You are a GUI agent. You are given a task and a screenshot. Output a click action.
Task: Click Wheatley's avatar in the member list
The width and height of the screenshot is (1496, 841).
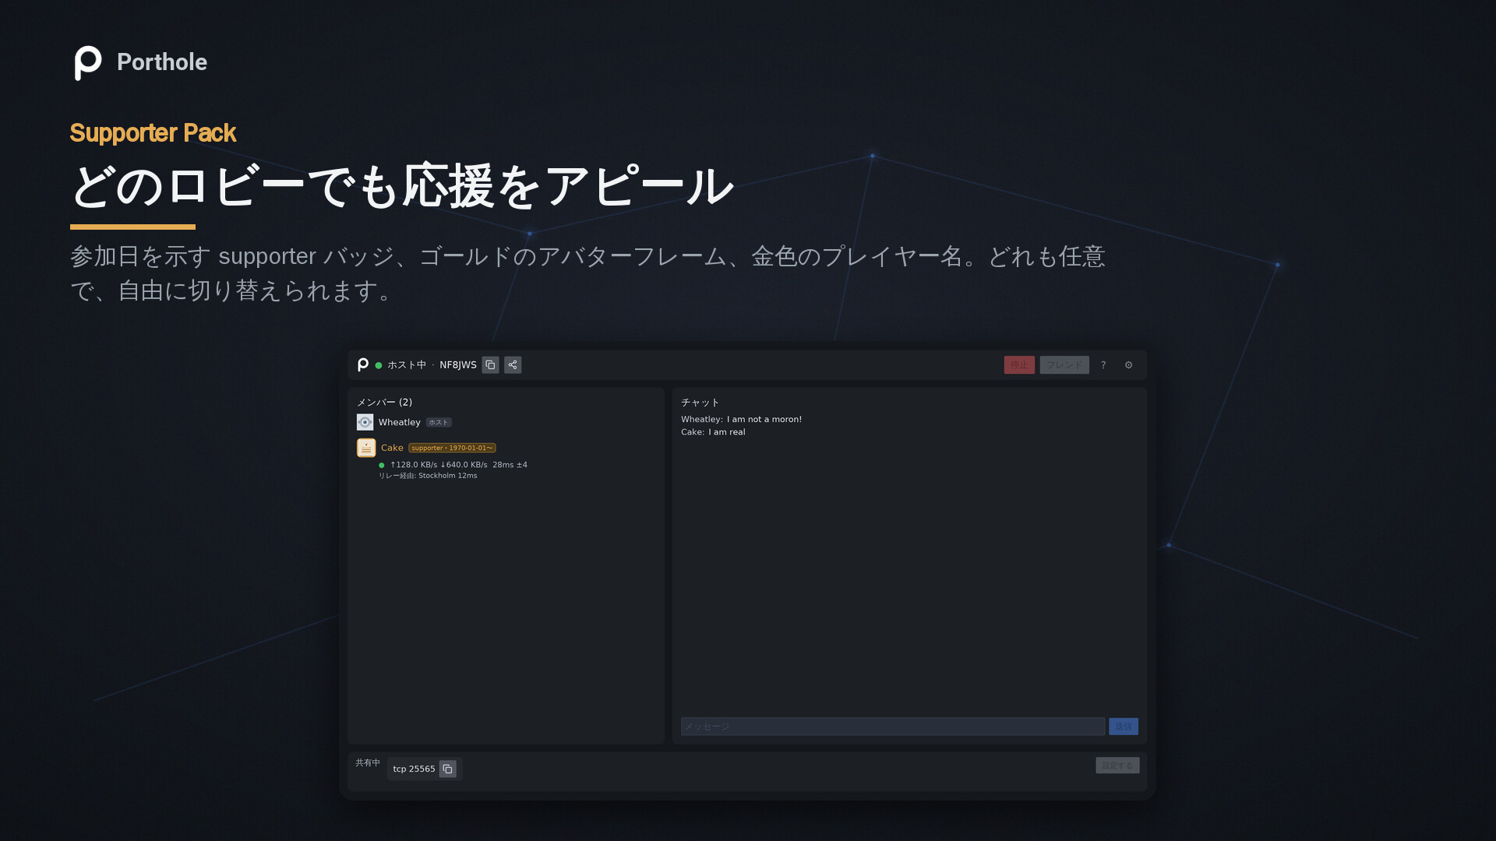pos(365,422)
